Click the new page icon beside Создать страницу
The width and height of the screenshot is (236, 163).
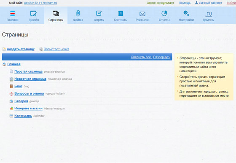pos(4,49)
